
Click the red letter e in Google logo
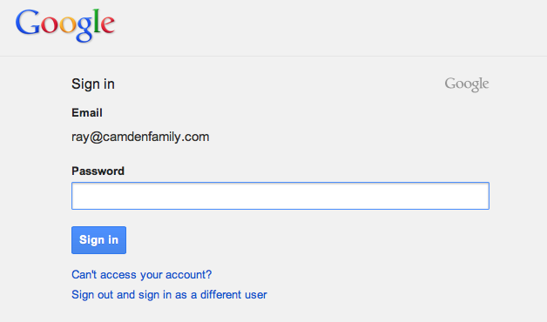click(108, 25)
